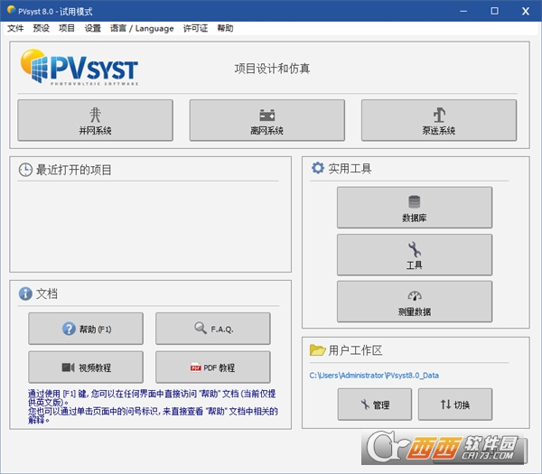This screenshot has width=542, height=474.
Task: Close the PVsyst 8.0 window
Action: point(526,11)
